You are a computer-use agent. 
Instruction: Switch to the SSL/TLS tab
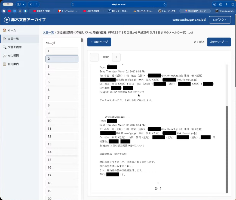pos(143,11)
